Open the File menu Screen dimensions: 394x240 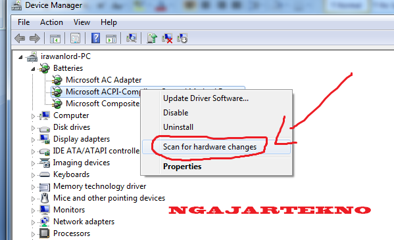(x=24, y=22)
